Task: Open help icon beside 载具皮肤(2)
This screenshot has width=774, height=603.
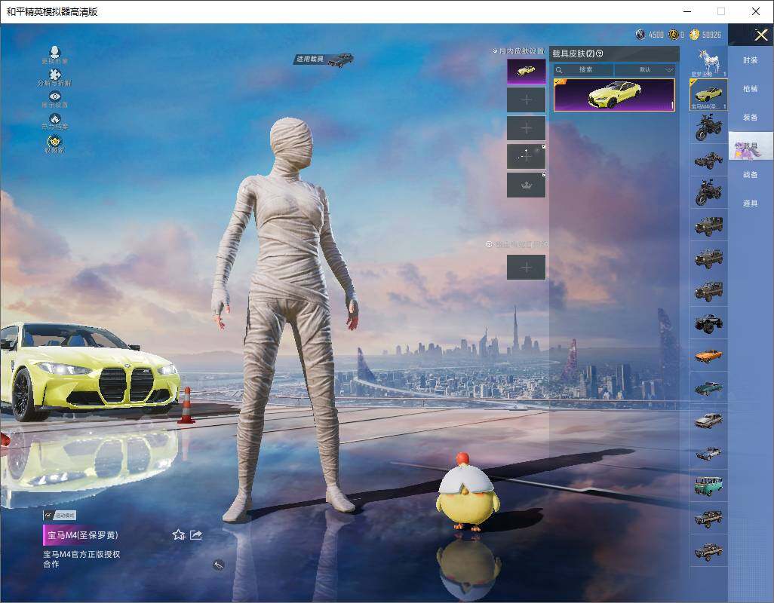Action: click(600, 54)
